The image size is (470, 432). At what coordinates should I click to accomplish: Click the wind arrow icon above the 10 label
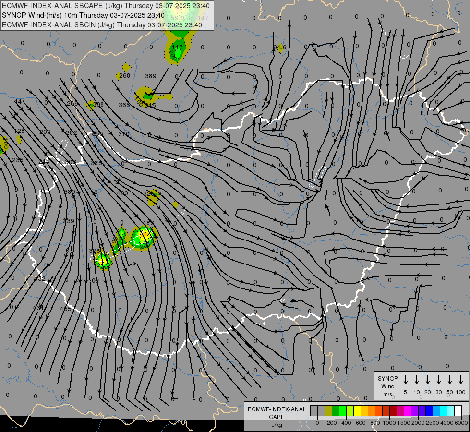point(416,380)
